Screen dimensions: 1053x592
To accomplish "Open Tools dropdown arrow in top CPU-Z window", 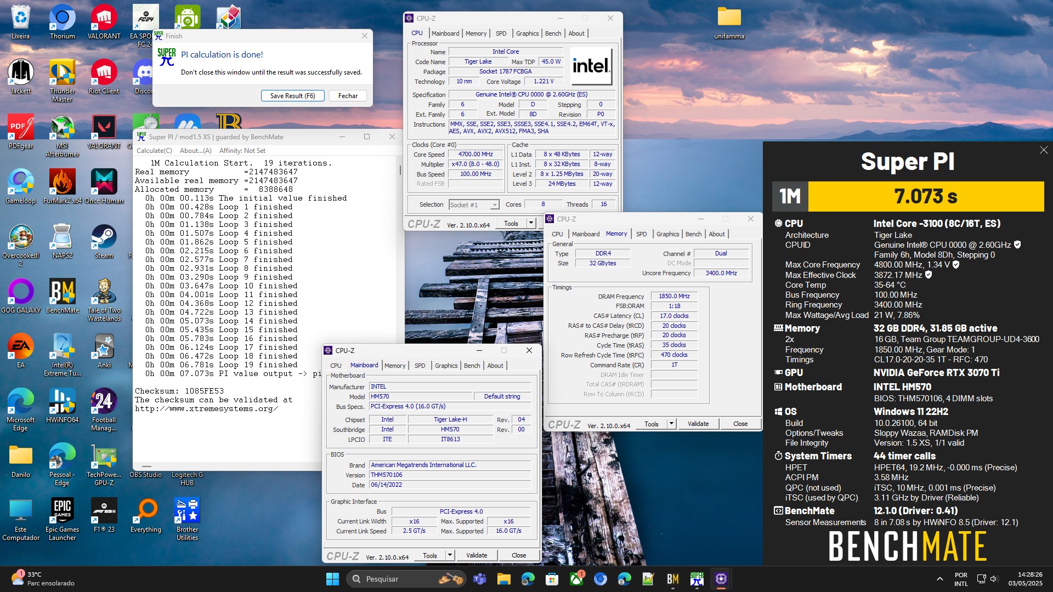I will pos(530,223).
